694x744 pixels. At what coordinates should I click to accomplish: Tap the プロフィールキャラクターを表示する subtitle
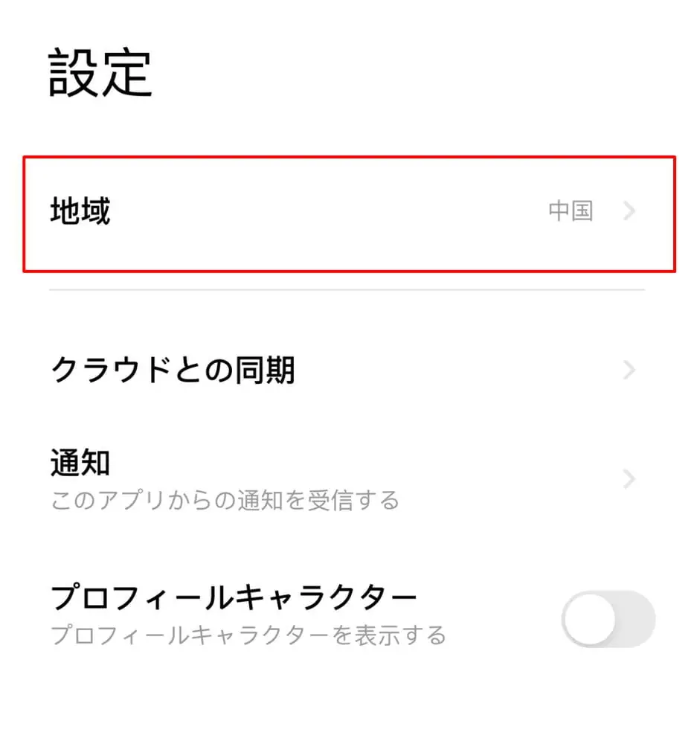[248, 635]
